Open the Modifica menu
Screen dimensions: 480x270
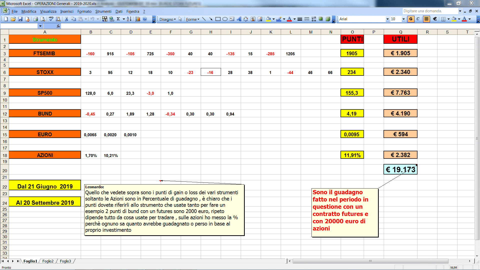pos(29,11)
